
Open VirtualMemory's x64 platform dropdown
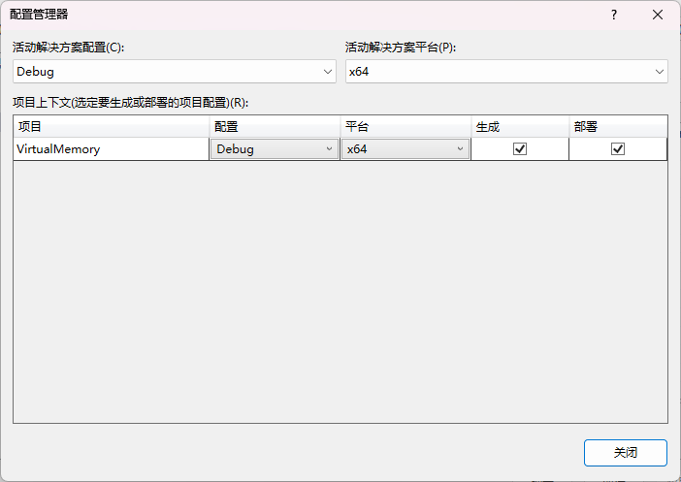(x=461, y=149)
